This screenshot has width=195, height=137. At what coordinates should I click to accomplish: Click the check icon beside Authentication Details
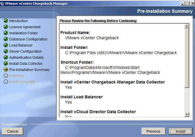6,58
